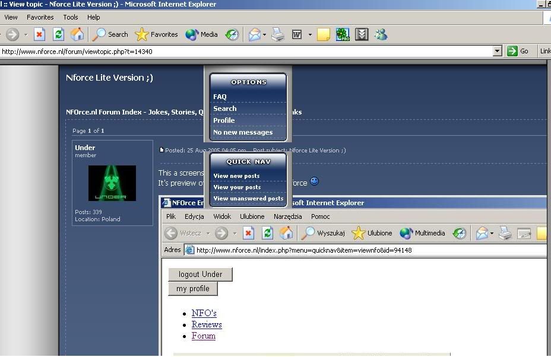The height and width of the screenshot is (357, 551).
Task: Open the Search pane from the outer browser toolbar
Action: coord(110,34)
